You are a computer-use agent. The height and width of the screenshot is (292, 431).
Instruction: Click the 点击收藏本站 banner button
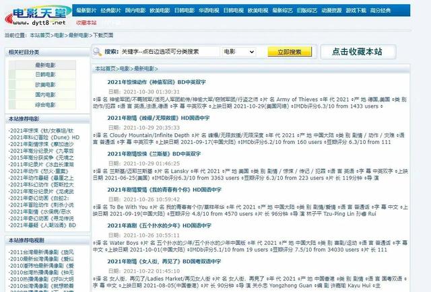(x=358, y=52)
